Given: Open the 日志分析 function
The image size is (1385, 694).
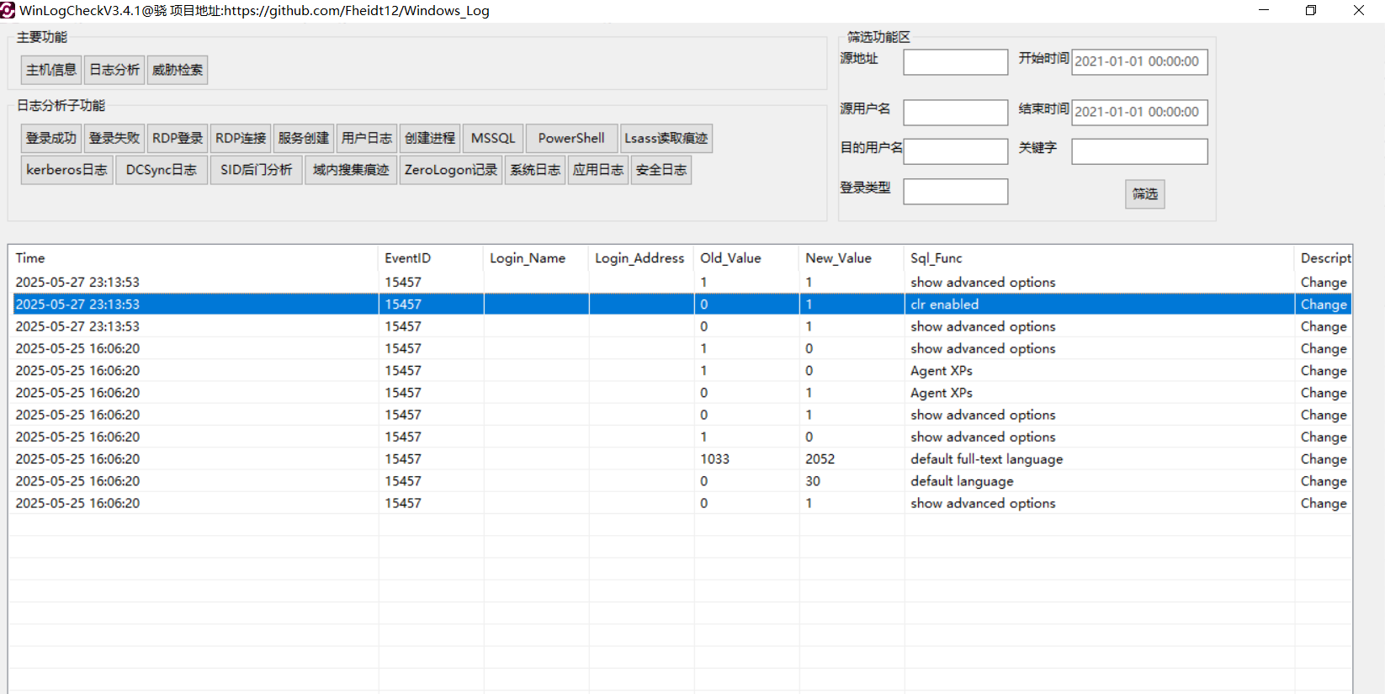Looking at the screenshot, I should (114, 70).
